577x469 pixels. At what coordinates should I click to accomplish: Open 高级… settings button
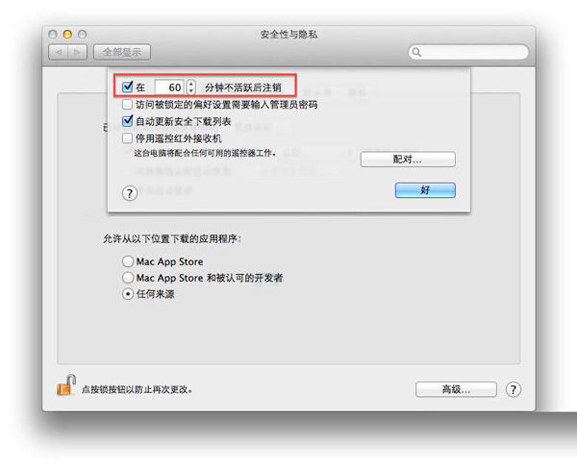(x=456, y=389)
